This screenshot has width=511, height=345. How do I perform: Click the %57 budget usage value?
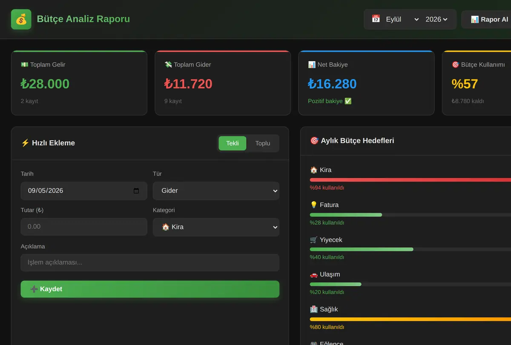[x=465, y=84]
